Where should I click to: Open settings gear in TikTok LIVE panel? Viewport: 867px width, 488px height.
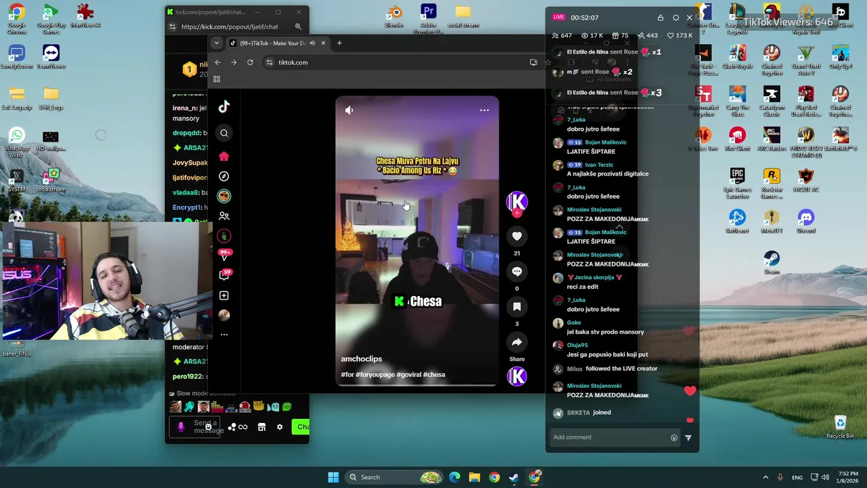click(675, 18)
